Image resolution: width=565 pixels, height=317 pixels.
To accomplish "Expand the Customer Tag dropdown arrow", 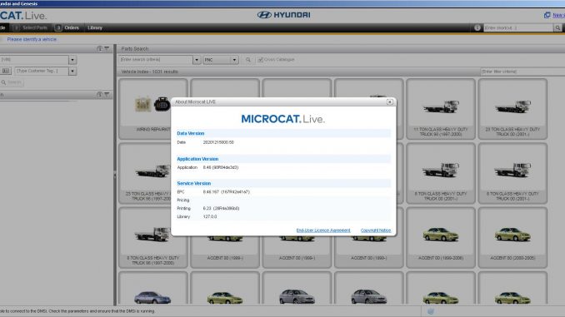I will 72,72.
